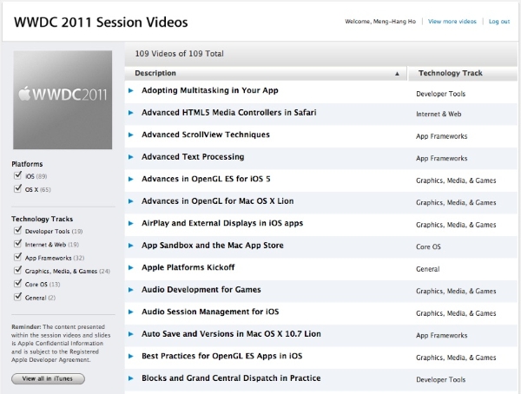Screen dimensions: 521x394
Task: Click Core OS track cell for App Sandbox
Action: (428, 246)
